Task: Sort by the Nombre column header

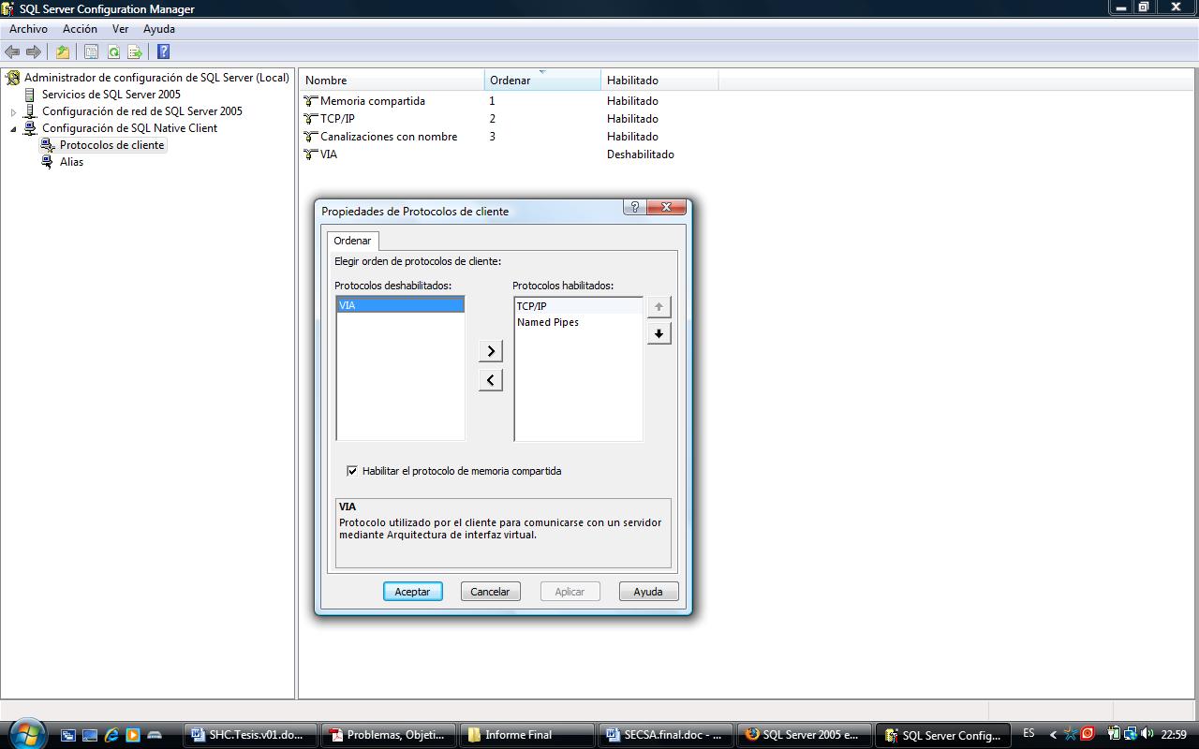Action: (392, 81)
